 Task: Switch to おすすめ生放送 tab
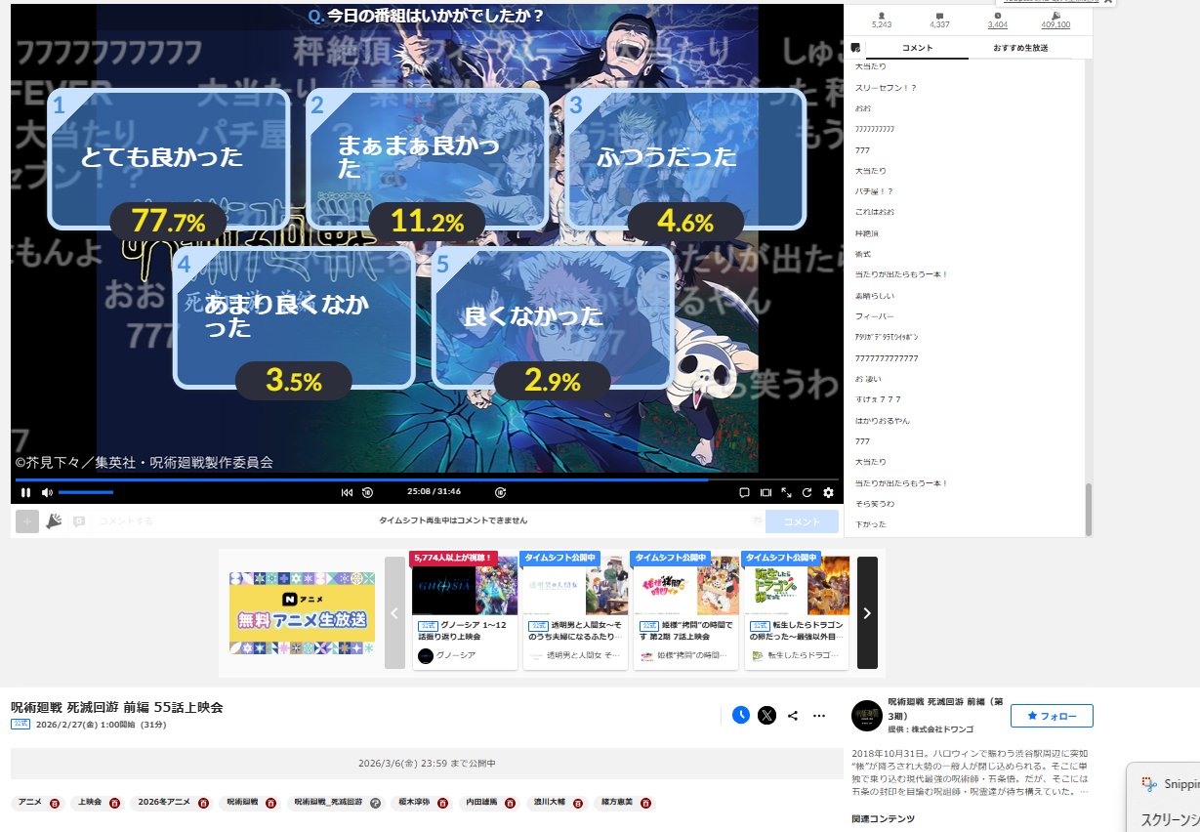pos(1020,48)
